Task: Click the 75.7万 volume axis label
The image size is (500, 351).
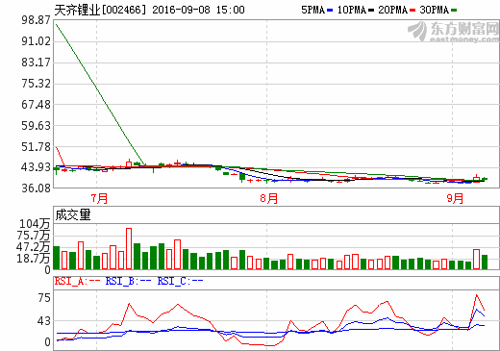Action: tap(34, 236)
